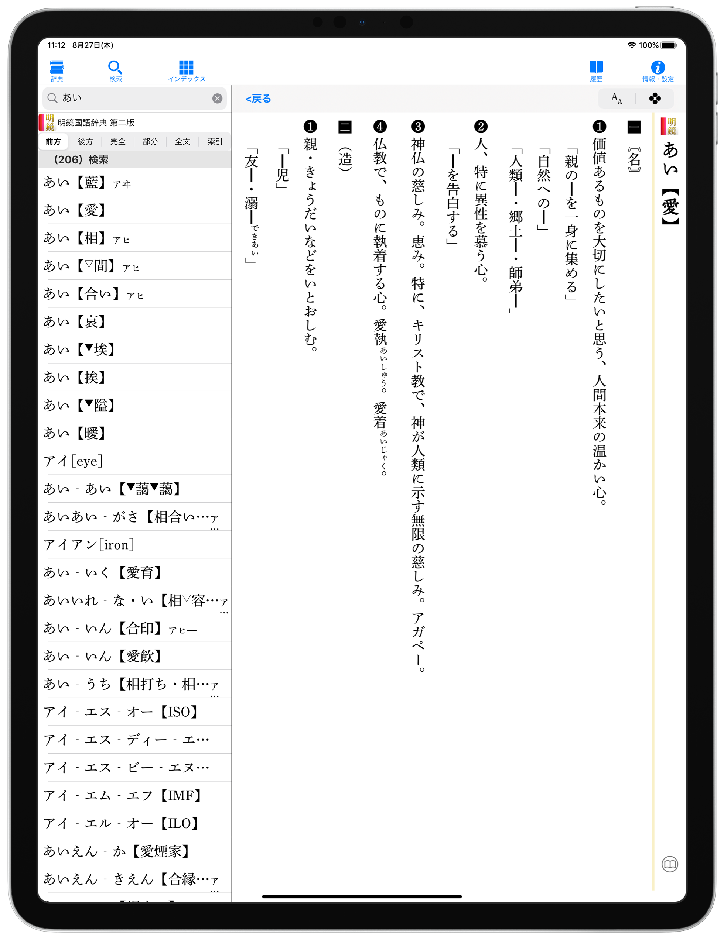The height and width of the screenshot is (940, 724).
Task: Tap the open book icon at bottom right
Action: pos(670,864)
